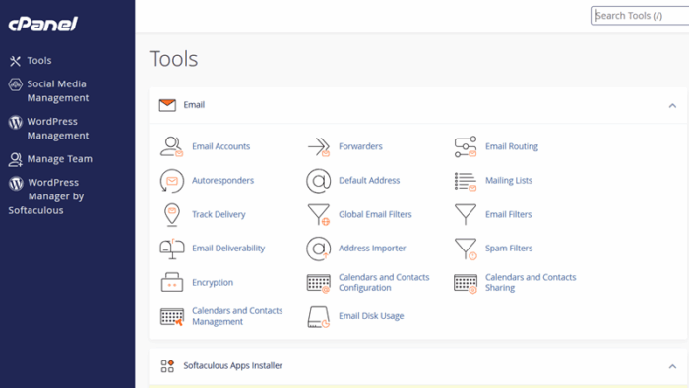
Task: Open the Email Filters link
Action: 509,214
